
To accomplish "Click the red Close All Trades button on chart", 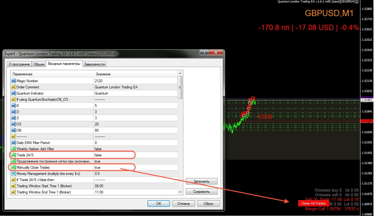I will [313, 203].
